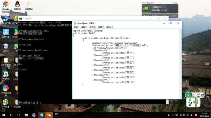Maximize the Command Prompt window

click(x=158, y=18)
